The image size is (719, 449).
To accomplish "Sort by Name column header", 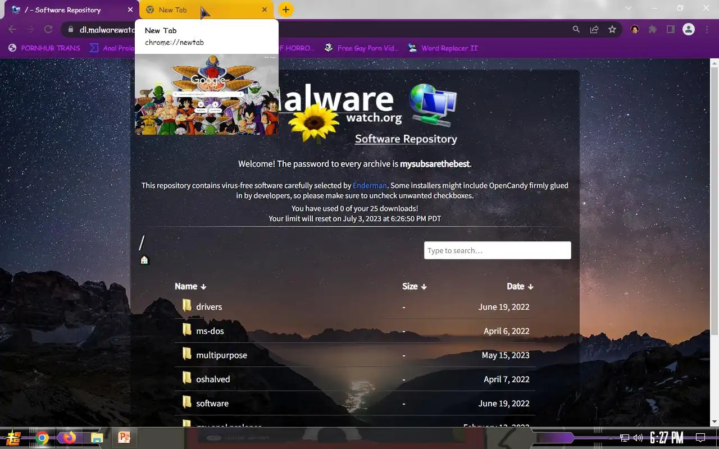I will tap(190, 286).
